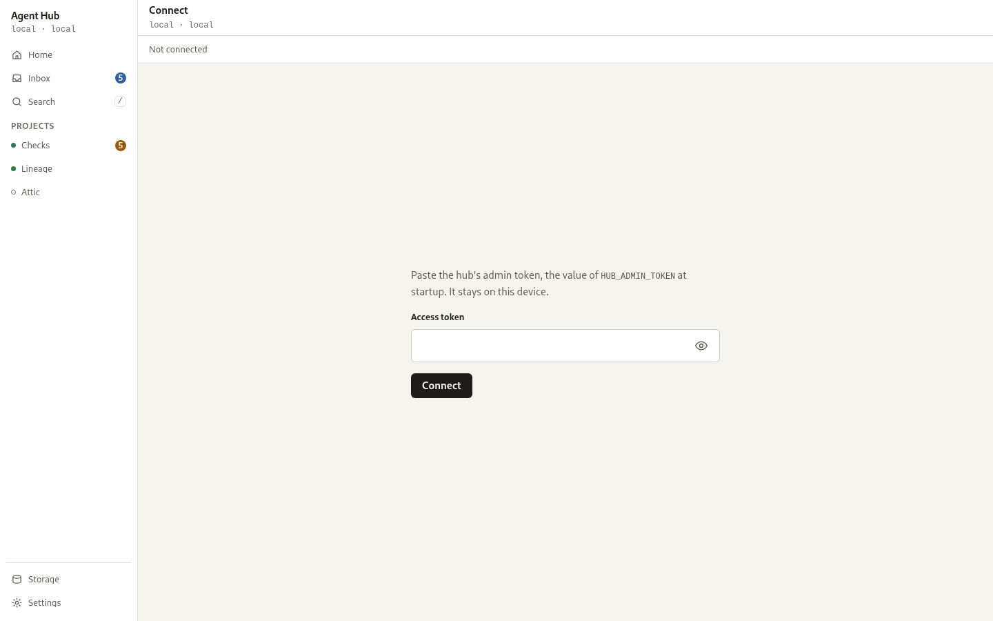
Task: Click the blue Inbox count badge
Action: pos(121,78)
